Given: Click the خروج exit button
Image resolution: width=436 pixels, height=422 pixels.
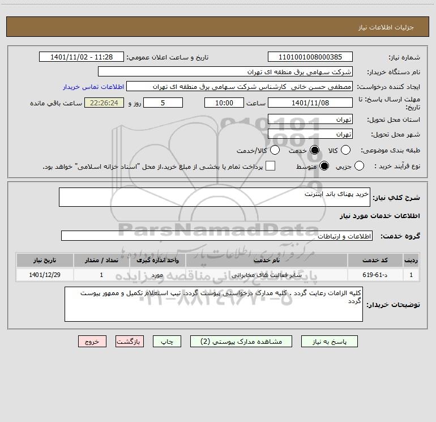Looking at the screenshot, I should [92, 342].
